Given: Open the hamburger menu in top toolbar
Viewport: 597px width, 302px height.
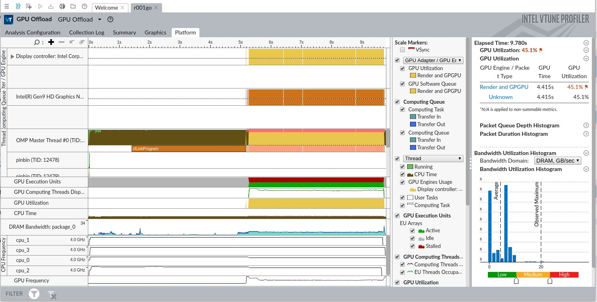Looking at the screenshot, I should [6, 7].
